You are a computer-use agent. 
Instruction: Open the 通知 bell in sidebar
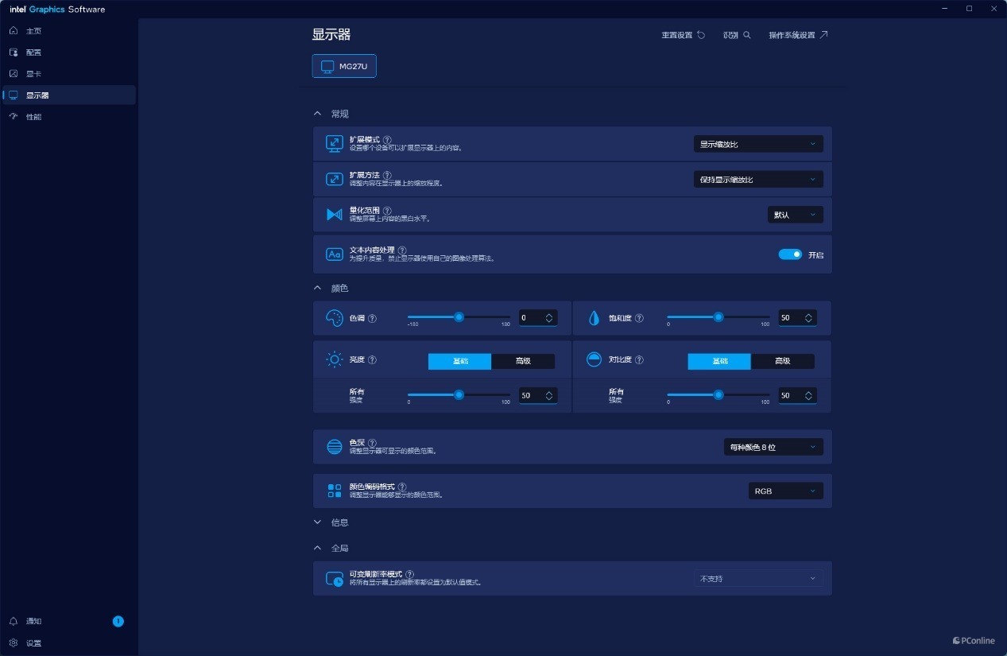click(x=14, y=621)
